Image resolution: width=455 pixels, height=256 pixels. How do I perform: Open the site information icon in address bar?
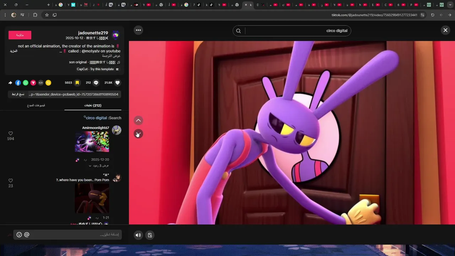coord(422,15)
